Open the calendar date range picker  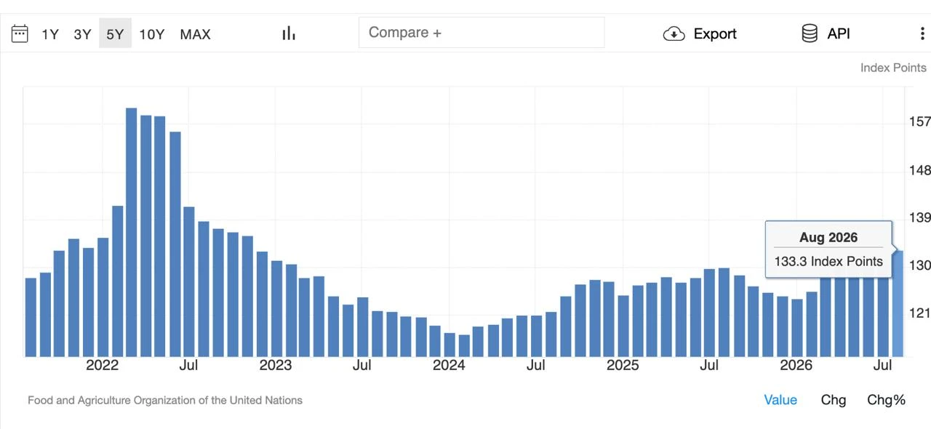pyautogui.click(x=20, y=33)
